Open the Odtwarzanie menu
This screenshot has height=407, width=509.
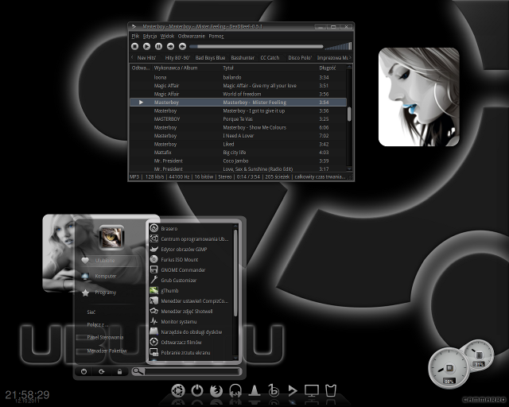click(192, 36)
